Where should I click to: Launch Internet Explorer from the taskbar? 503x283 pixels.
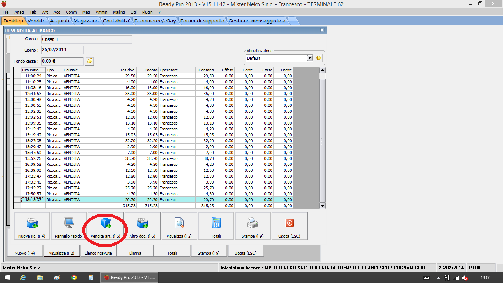[x=24, y=277]
